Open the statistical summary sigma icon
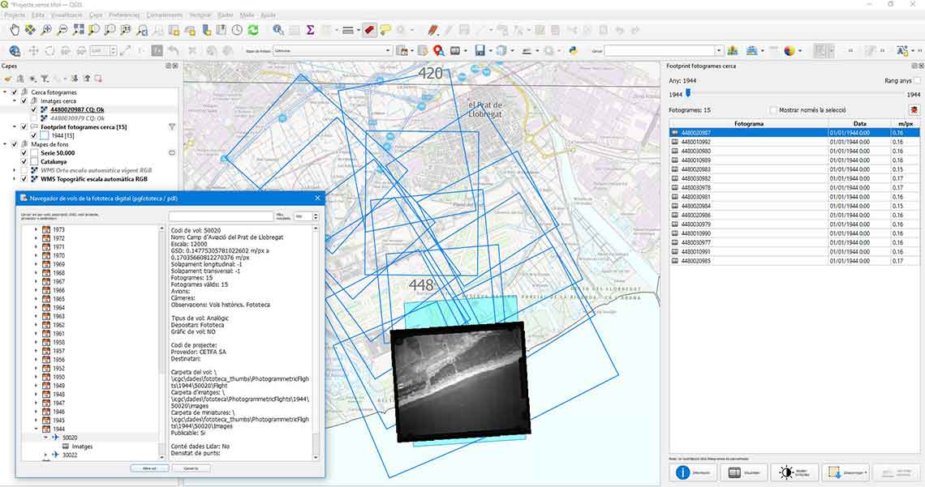Viewport: 925px width, 487px height. [310, 30]
